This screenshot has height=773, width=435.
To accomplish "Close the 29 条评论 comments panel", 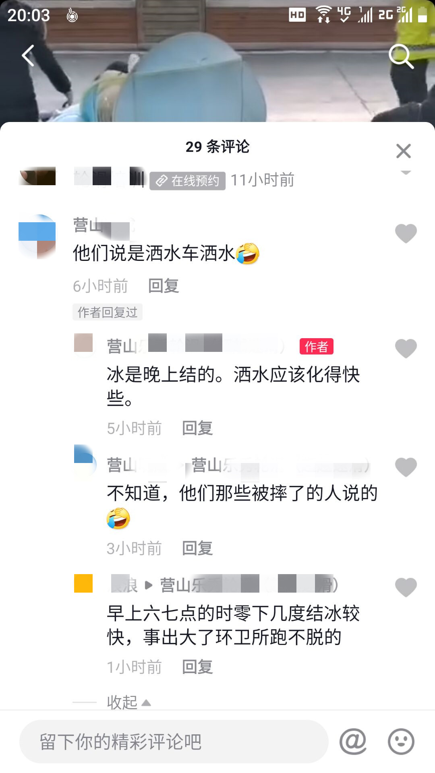I will [x=404, y=151].
